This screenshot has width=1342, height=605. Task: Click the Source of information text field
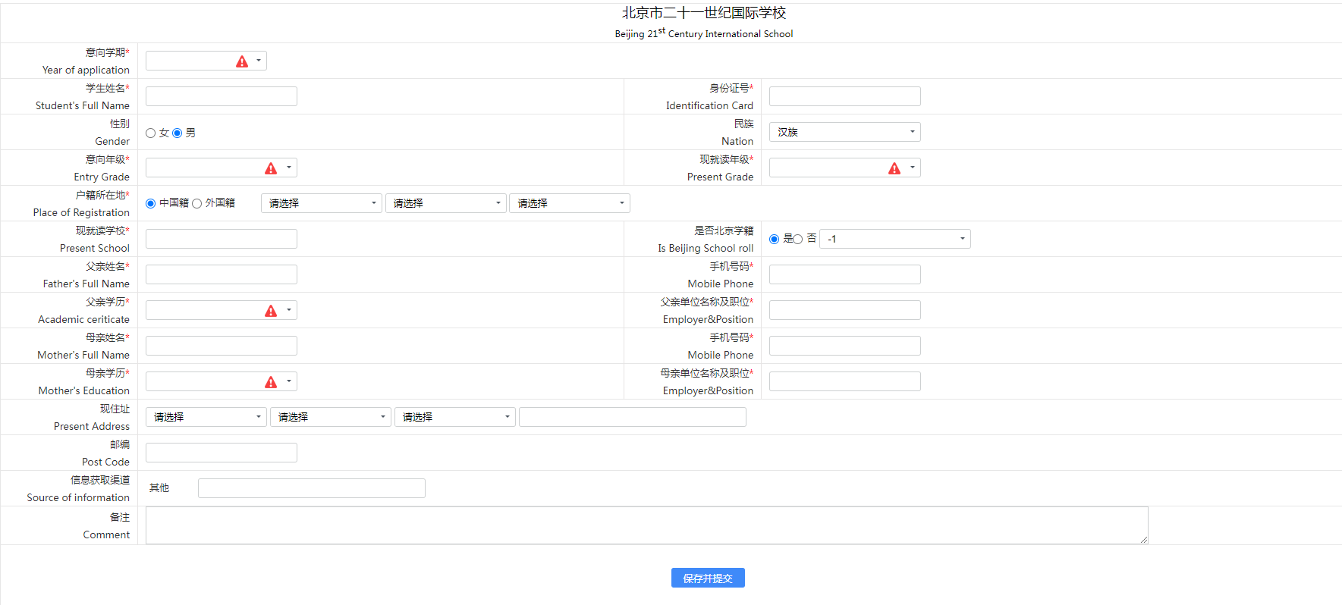[x=311, y=488]
